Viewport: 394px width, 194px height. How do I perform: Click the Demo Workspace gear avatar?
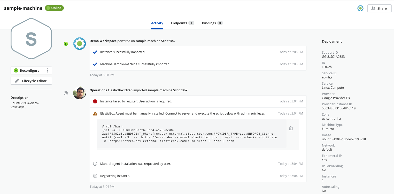tap(80, 44)
